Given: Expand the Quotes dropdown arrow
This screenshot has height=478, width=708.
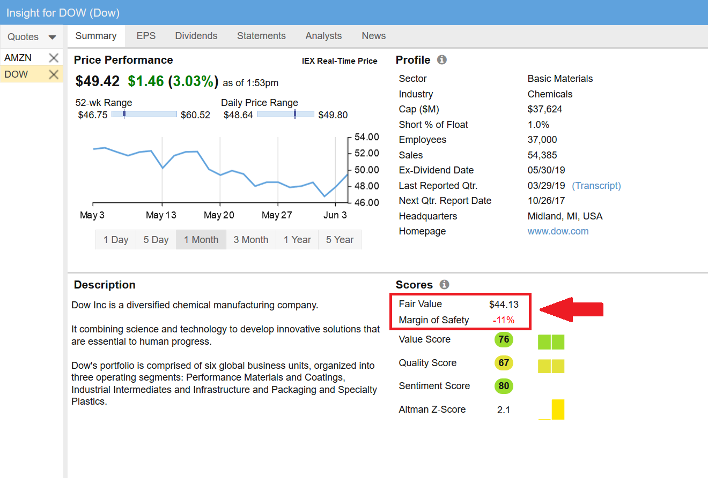Looking at the screenshot, I should coord(52,37).
